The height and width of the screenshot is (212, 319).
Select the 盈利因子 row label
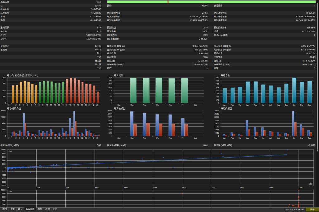pyautogui.click(x=5, y=28)
